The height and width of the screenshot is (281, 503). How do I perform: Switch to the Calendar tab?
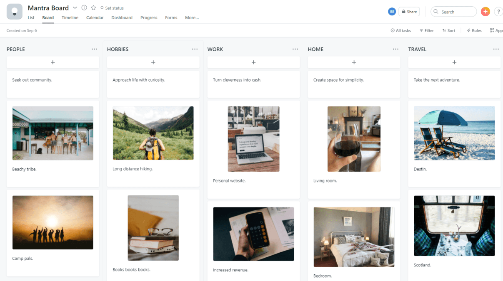pos(95,17)
